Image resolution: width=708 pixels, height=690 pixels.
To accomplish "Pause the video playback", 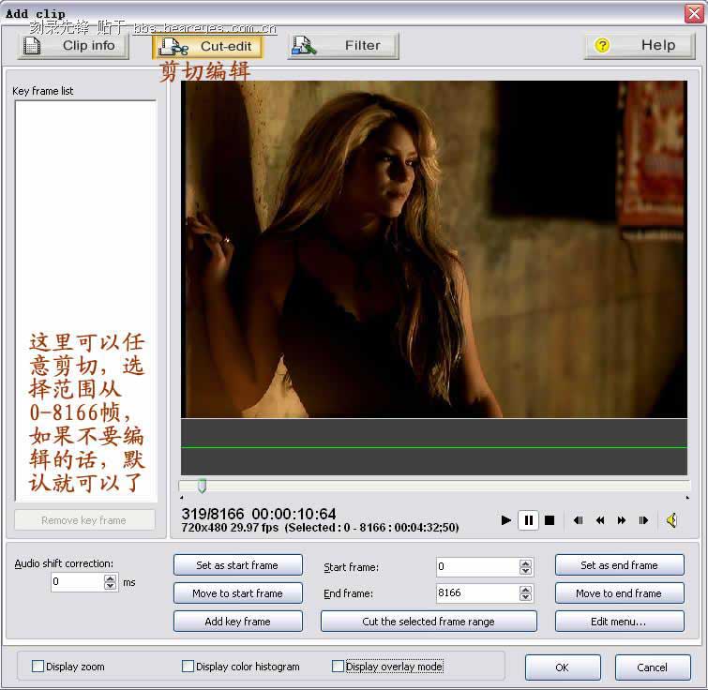I will click(528, 520).
